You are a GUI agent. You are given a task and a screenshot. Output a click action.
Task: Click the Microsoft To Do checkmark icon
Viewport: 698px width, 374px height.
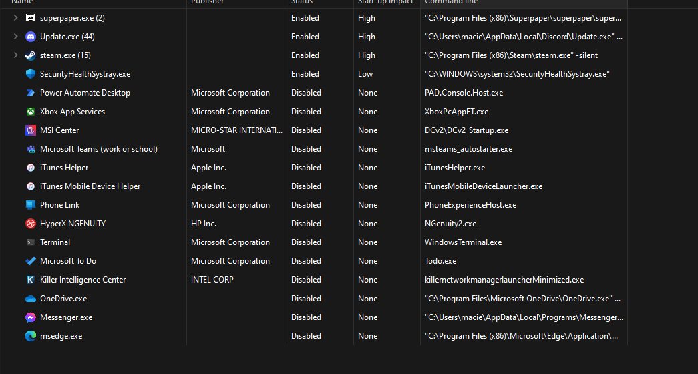31,261
